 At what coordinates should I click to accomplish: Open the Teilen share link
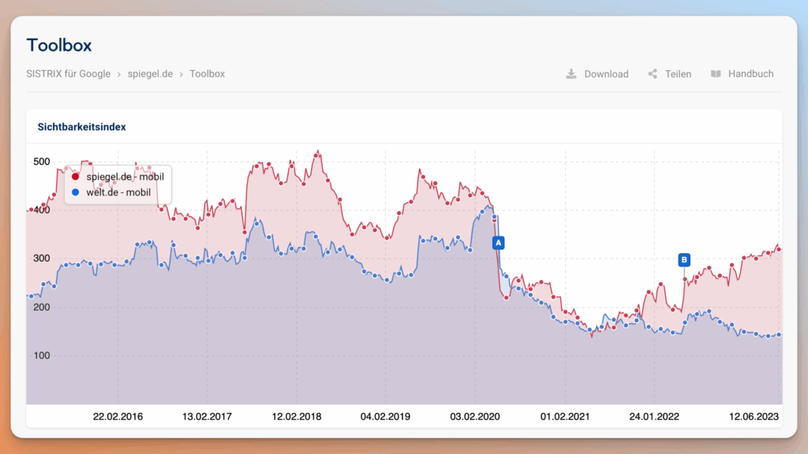(669, 74)
